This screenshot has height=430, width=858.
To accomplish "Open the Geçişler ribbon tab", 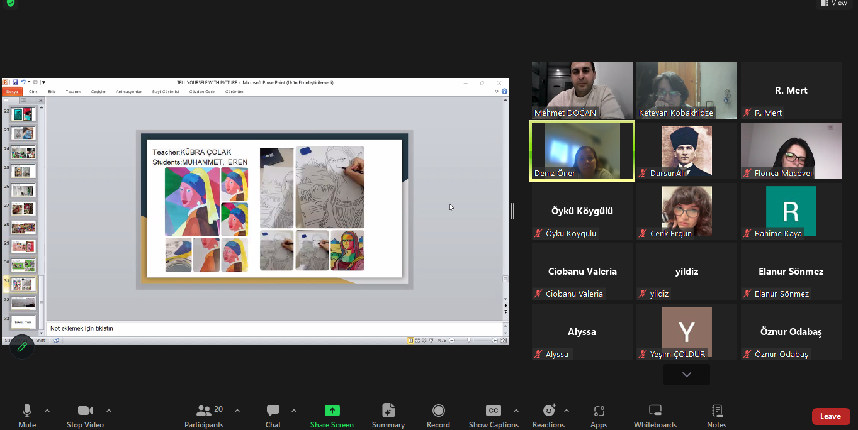I will coord(98,92).
